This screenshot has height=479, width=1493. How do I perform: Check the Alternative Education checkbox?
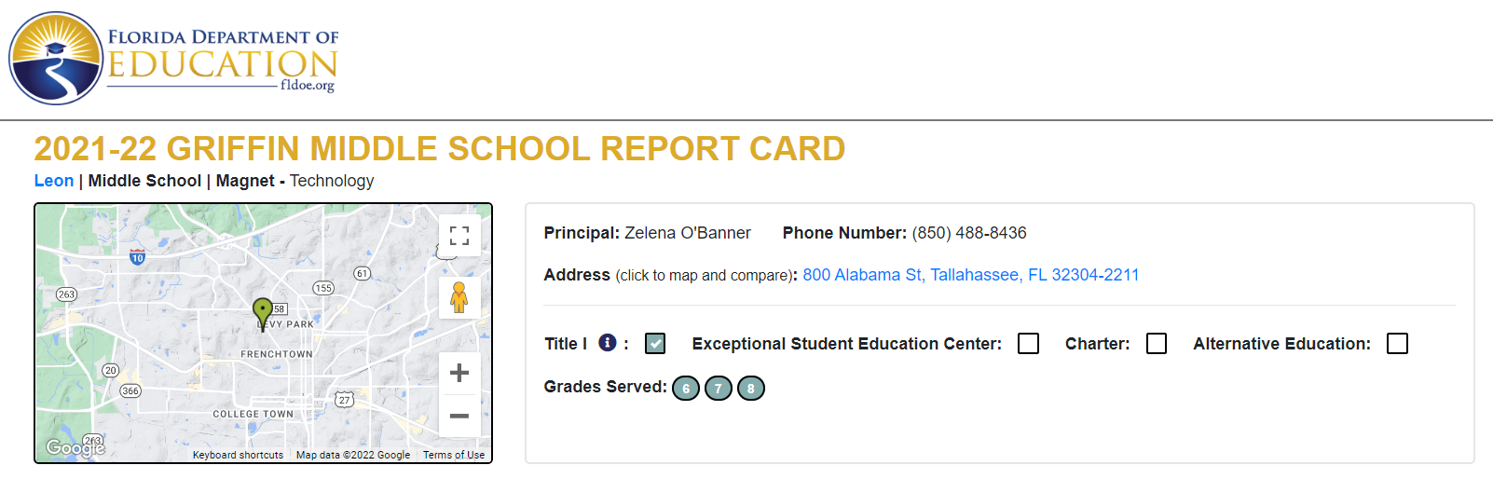pyautogui.click(x=1397, y=344)
